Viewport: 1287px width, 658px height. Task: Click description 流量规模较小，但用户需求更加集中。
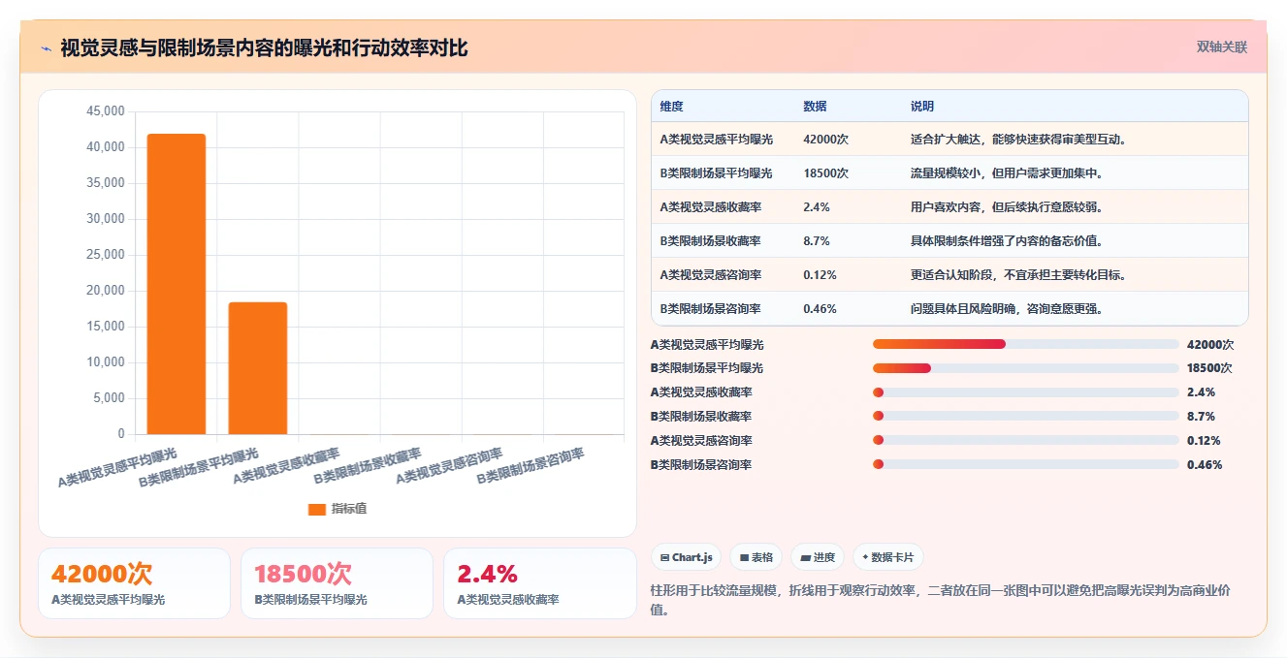tap(1007, 173)
